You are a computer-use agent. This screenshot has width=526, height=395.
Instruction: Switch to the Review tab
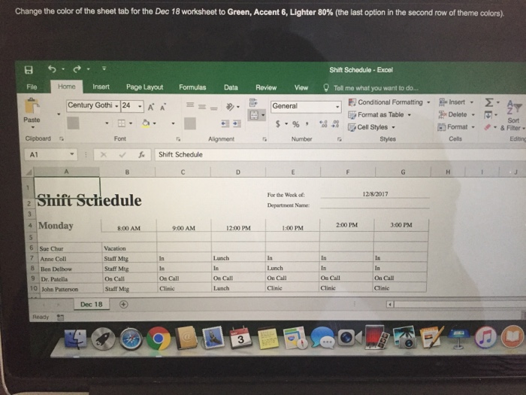point(266,88)
